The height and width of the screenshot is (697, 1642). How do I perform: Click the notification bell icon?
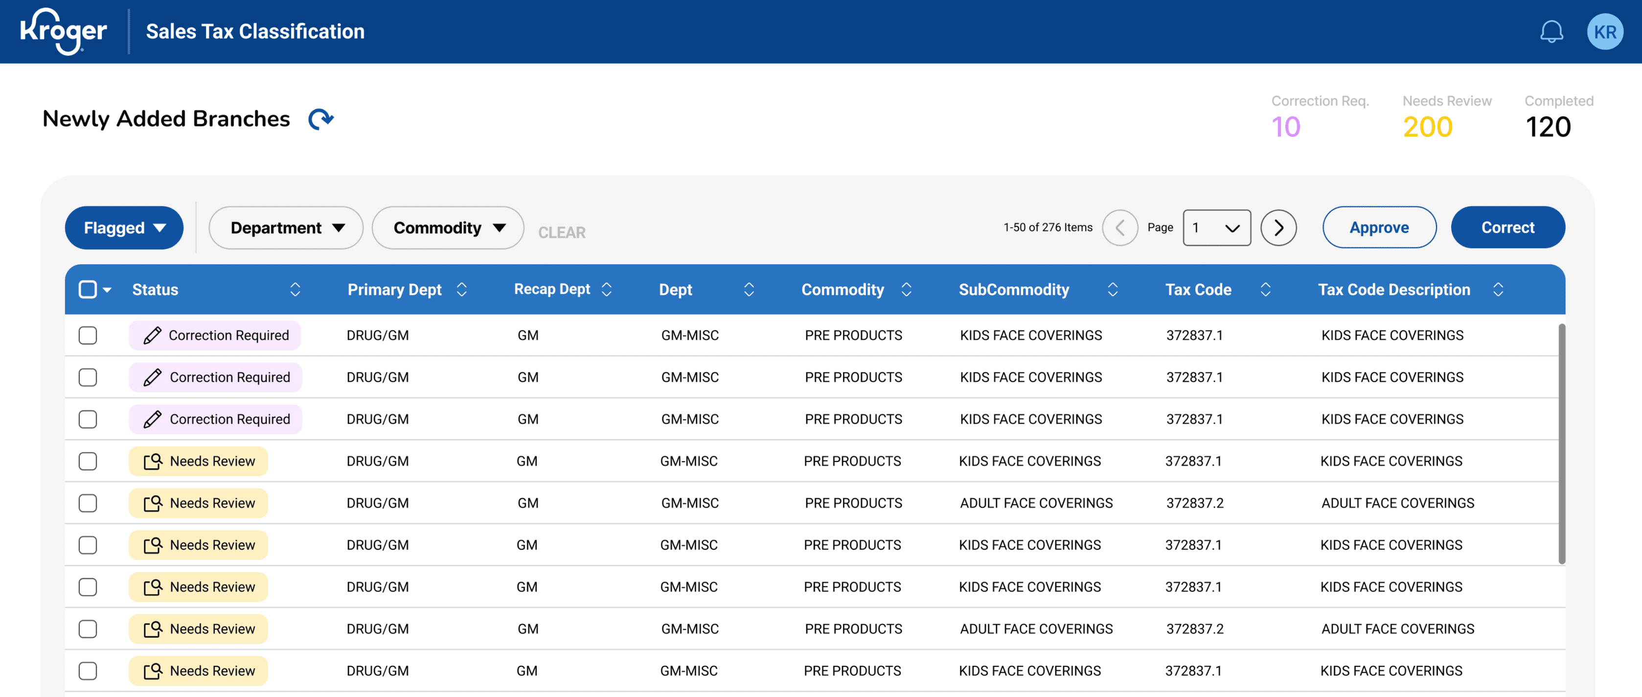pyautogui.click(x=1551, y=31)
